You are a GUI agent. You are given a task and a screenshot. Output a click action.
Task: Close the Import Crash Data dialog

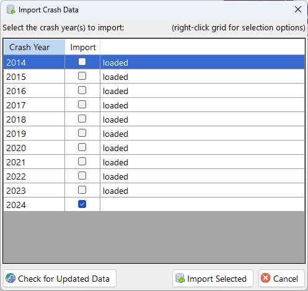coord(298,9)
